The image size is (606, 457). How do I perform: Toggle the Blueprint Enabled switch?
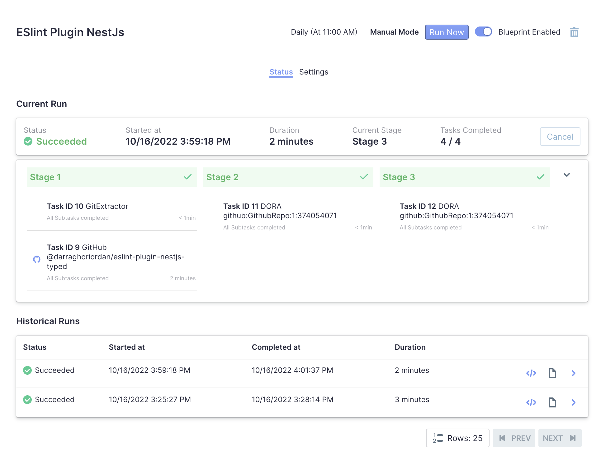click(483, 32)
